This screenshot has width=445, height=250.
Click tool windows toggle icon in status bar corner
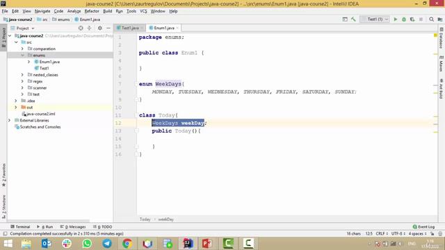5,234
